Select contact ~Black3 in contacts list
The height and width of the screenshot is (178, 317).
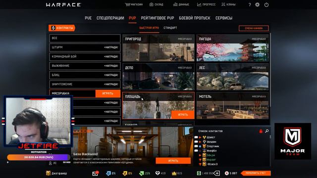212,164
